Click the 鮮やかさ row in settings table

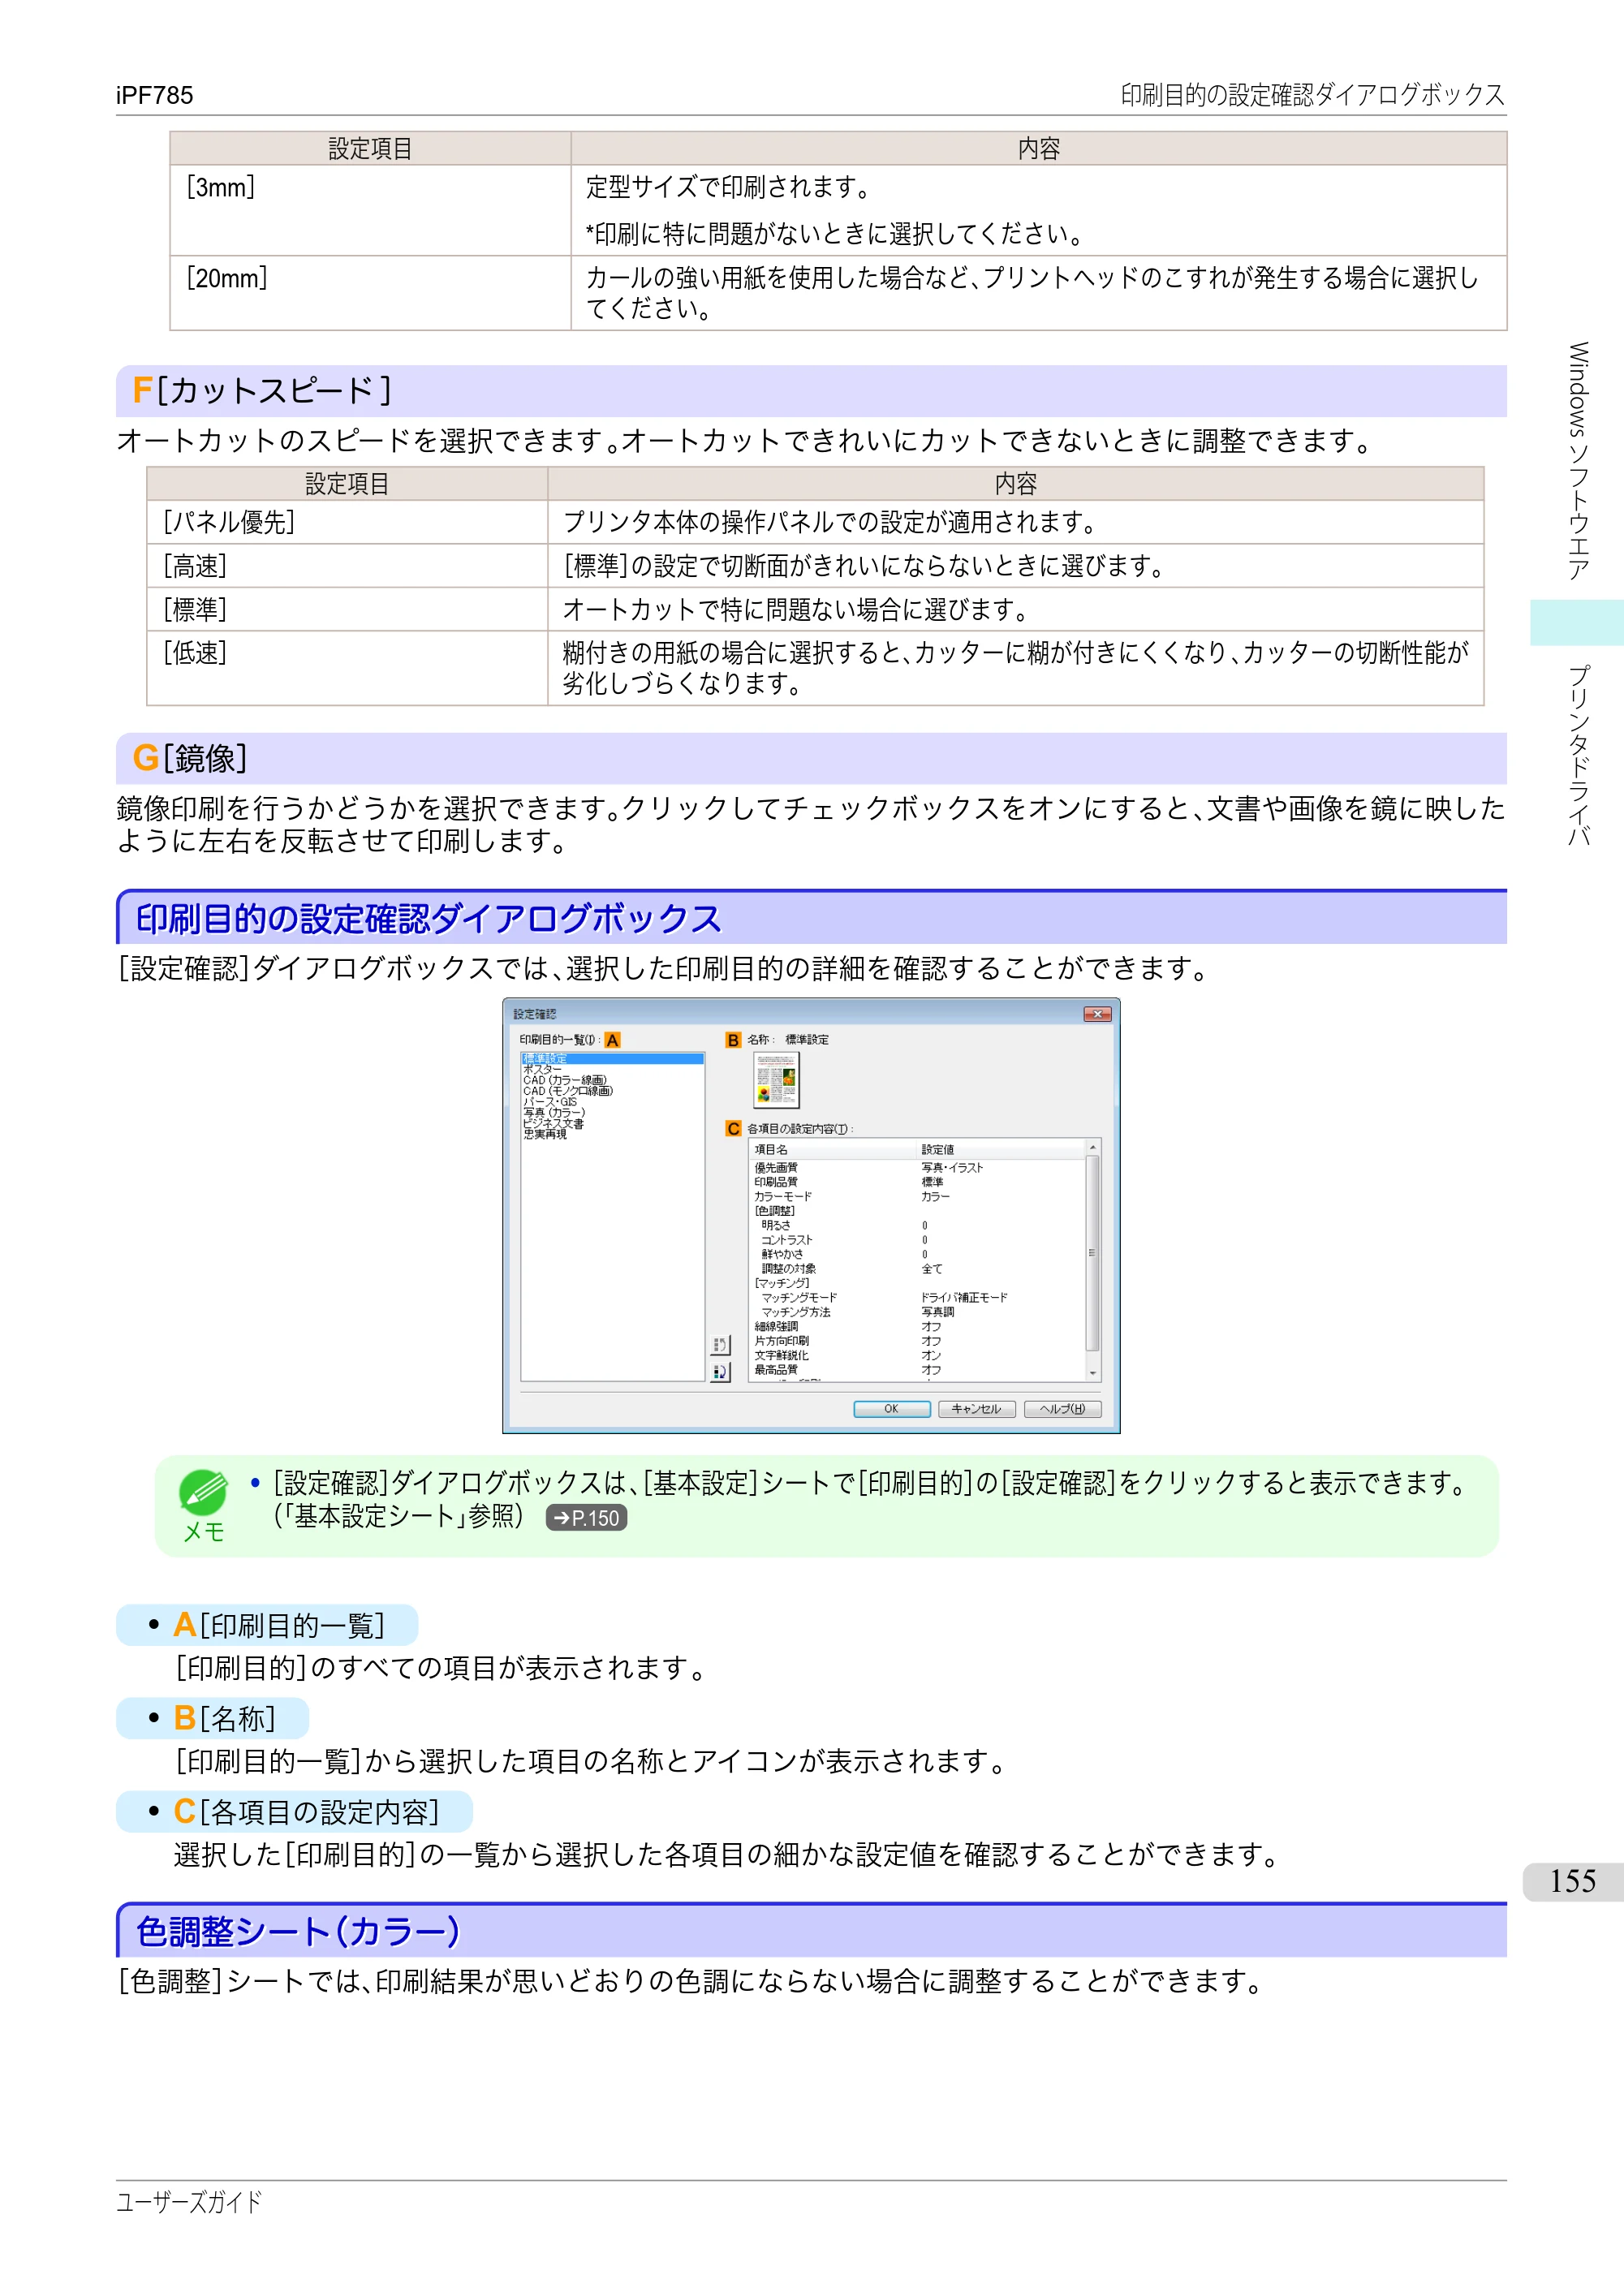click(x=918, y=1254)
